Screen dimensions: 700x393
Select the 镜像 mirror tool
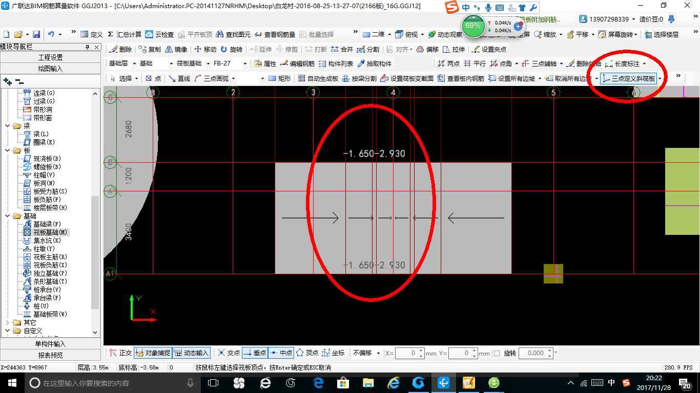coord(176,50)
